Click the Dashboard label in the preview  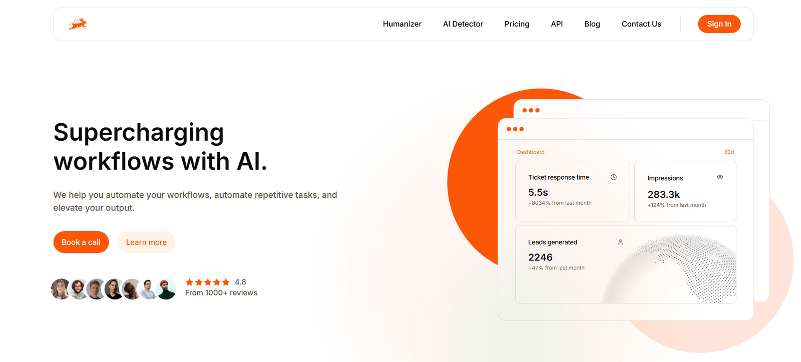click(531, 152)
